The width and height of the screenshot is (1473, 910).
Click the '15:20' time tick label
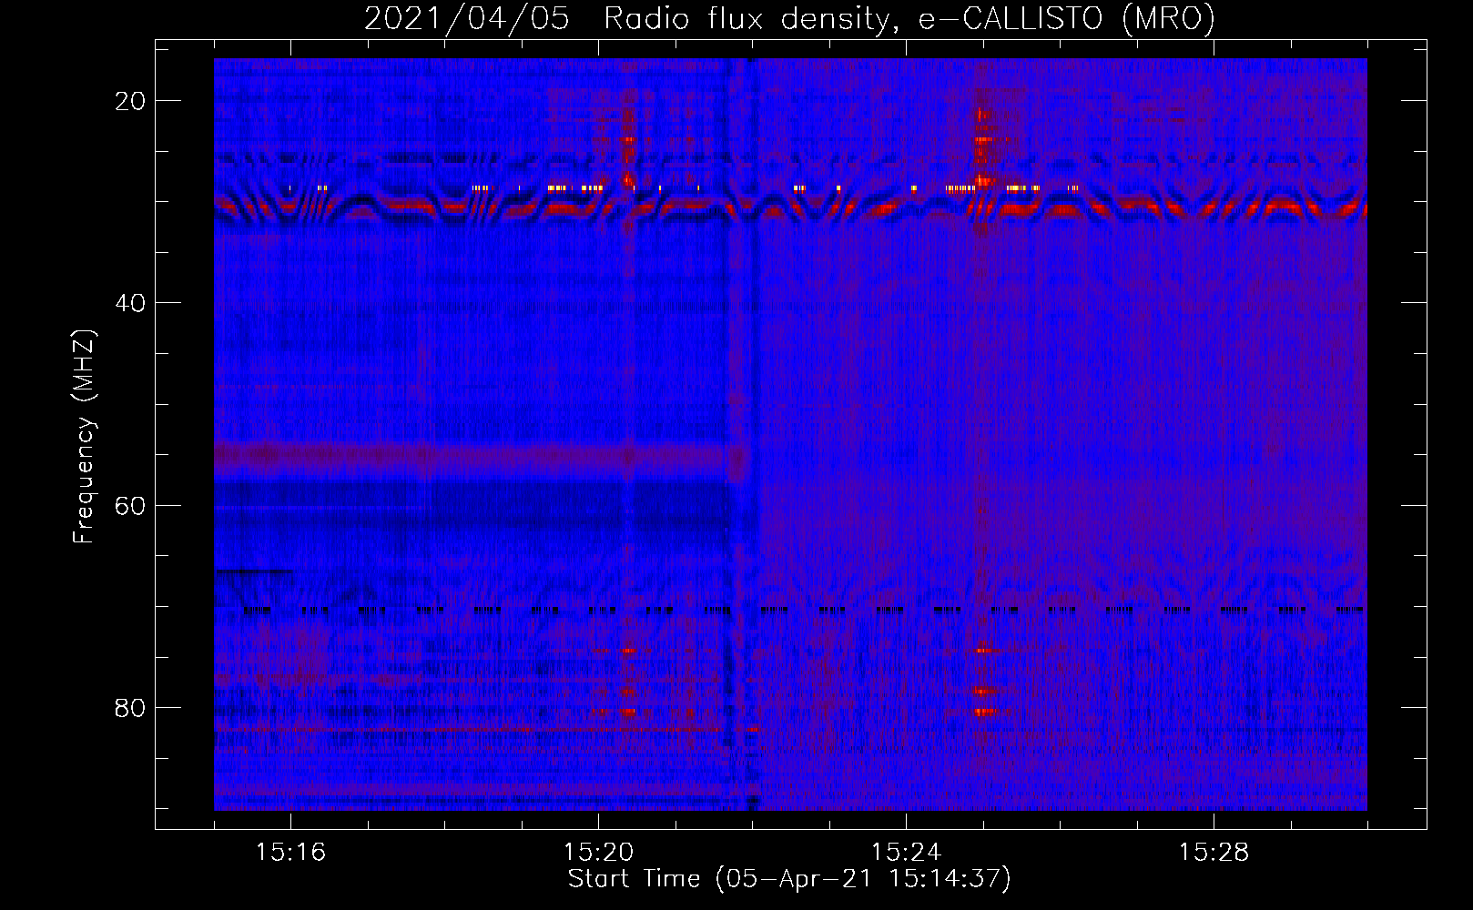point(598,852)
